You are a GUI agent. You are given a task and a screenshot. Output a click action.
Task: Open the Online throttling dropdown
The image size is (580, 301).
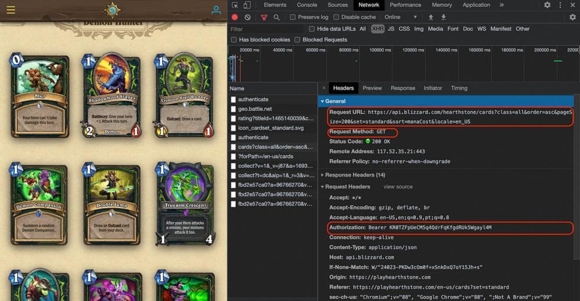pos(401,17)
